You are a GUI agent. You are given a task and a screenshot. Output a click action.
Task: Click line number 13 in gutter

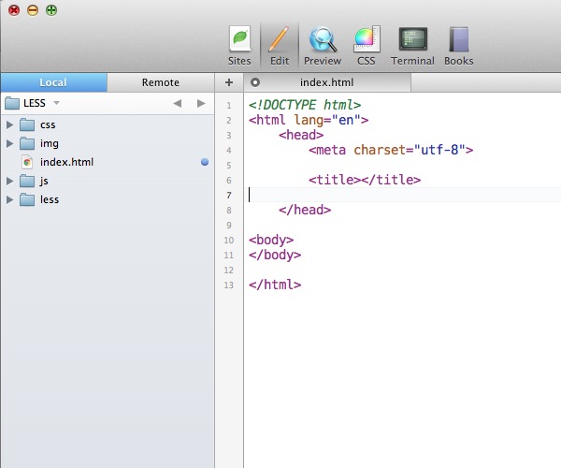(x=229, y=285)
